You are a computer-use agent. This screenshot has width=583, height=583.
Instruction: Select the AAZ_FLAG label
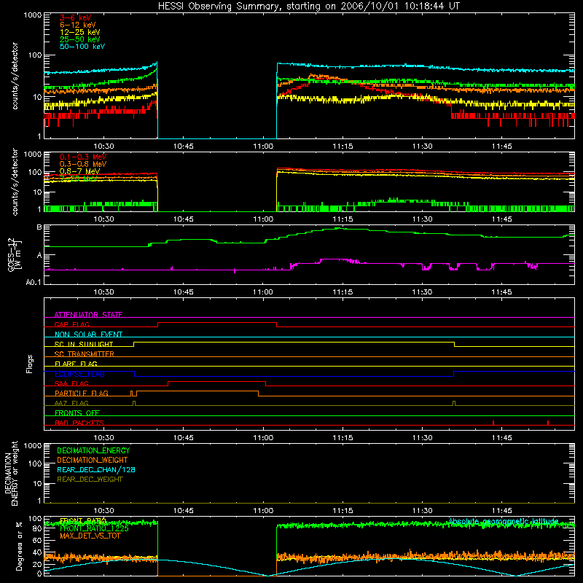71,403
